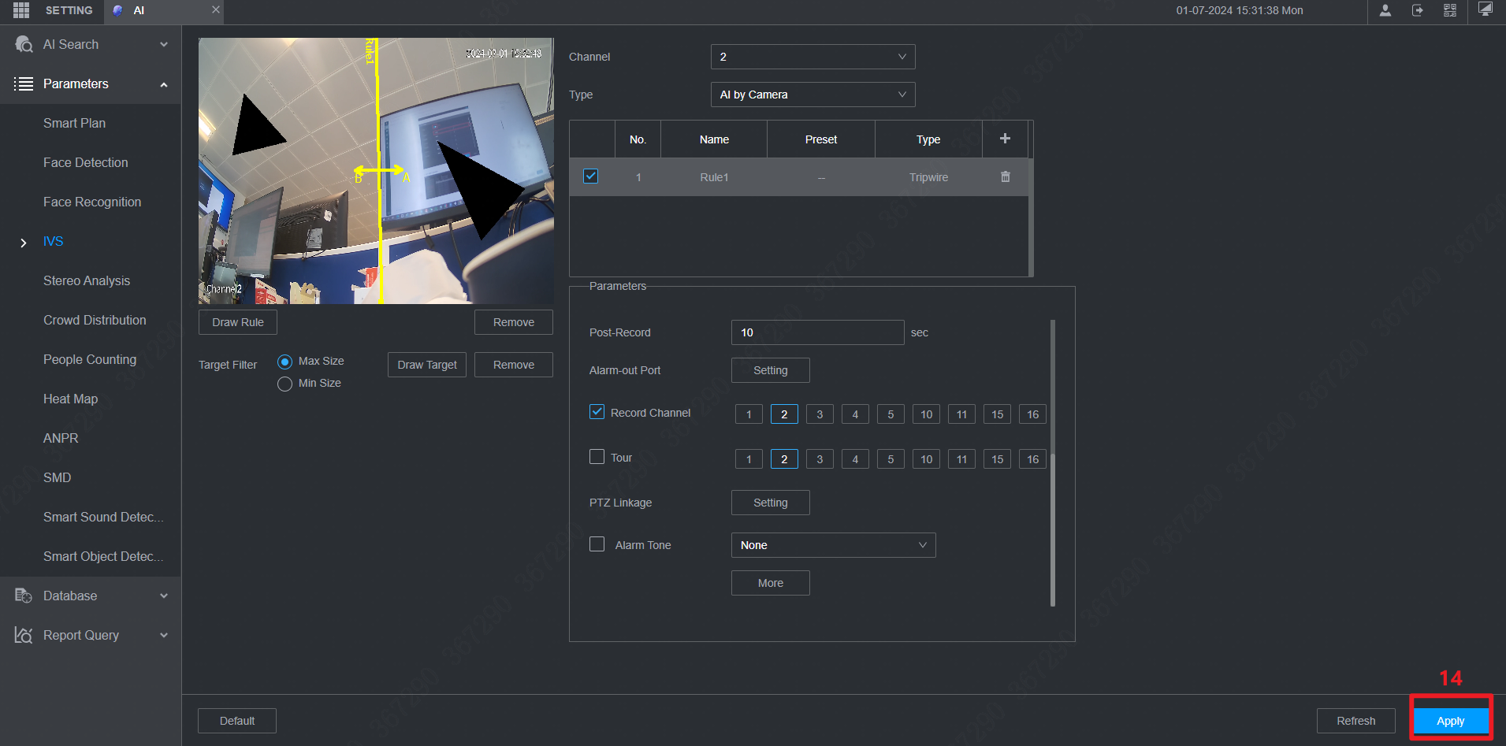Click the Draw Rule button

[x=237, y=321]
